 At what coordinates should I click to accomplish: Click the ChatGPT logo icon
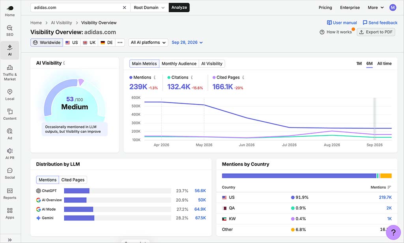click(38, 191)
